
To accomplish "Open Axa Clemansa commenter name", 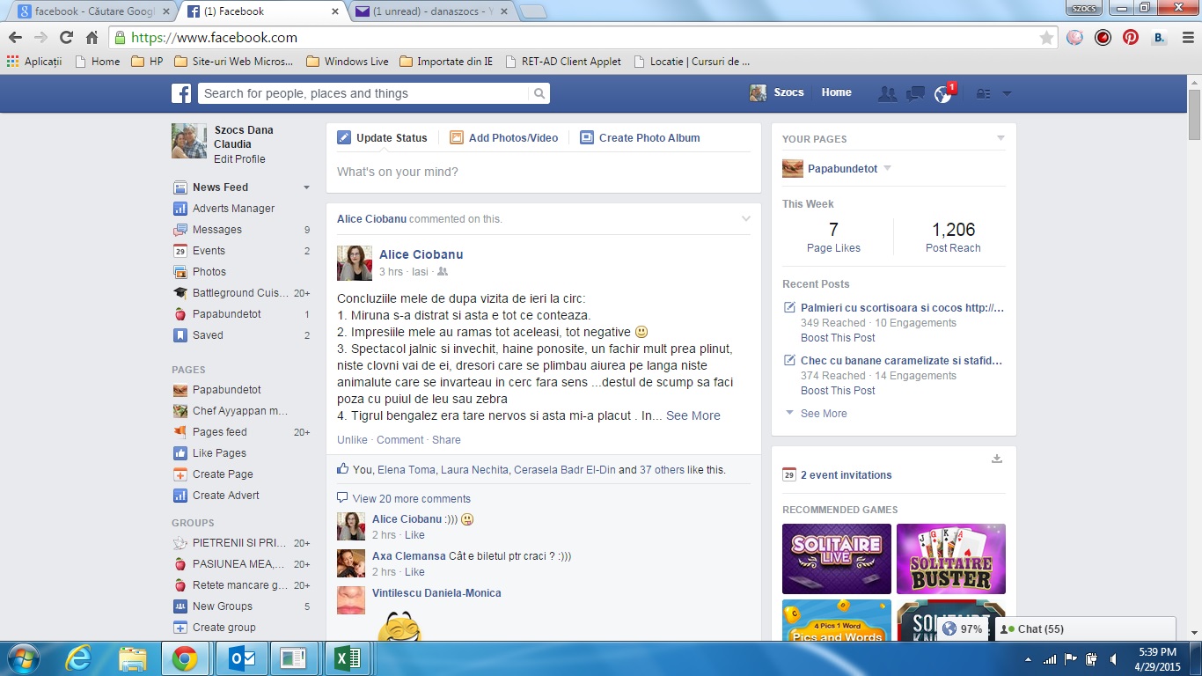I will click(409, 556).
